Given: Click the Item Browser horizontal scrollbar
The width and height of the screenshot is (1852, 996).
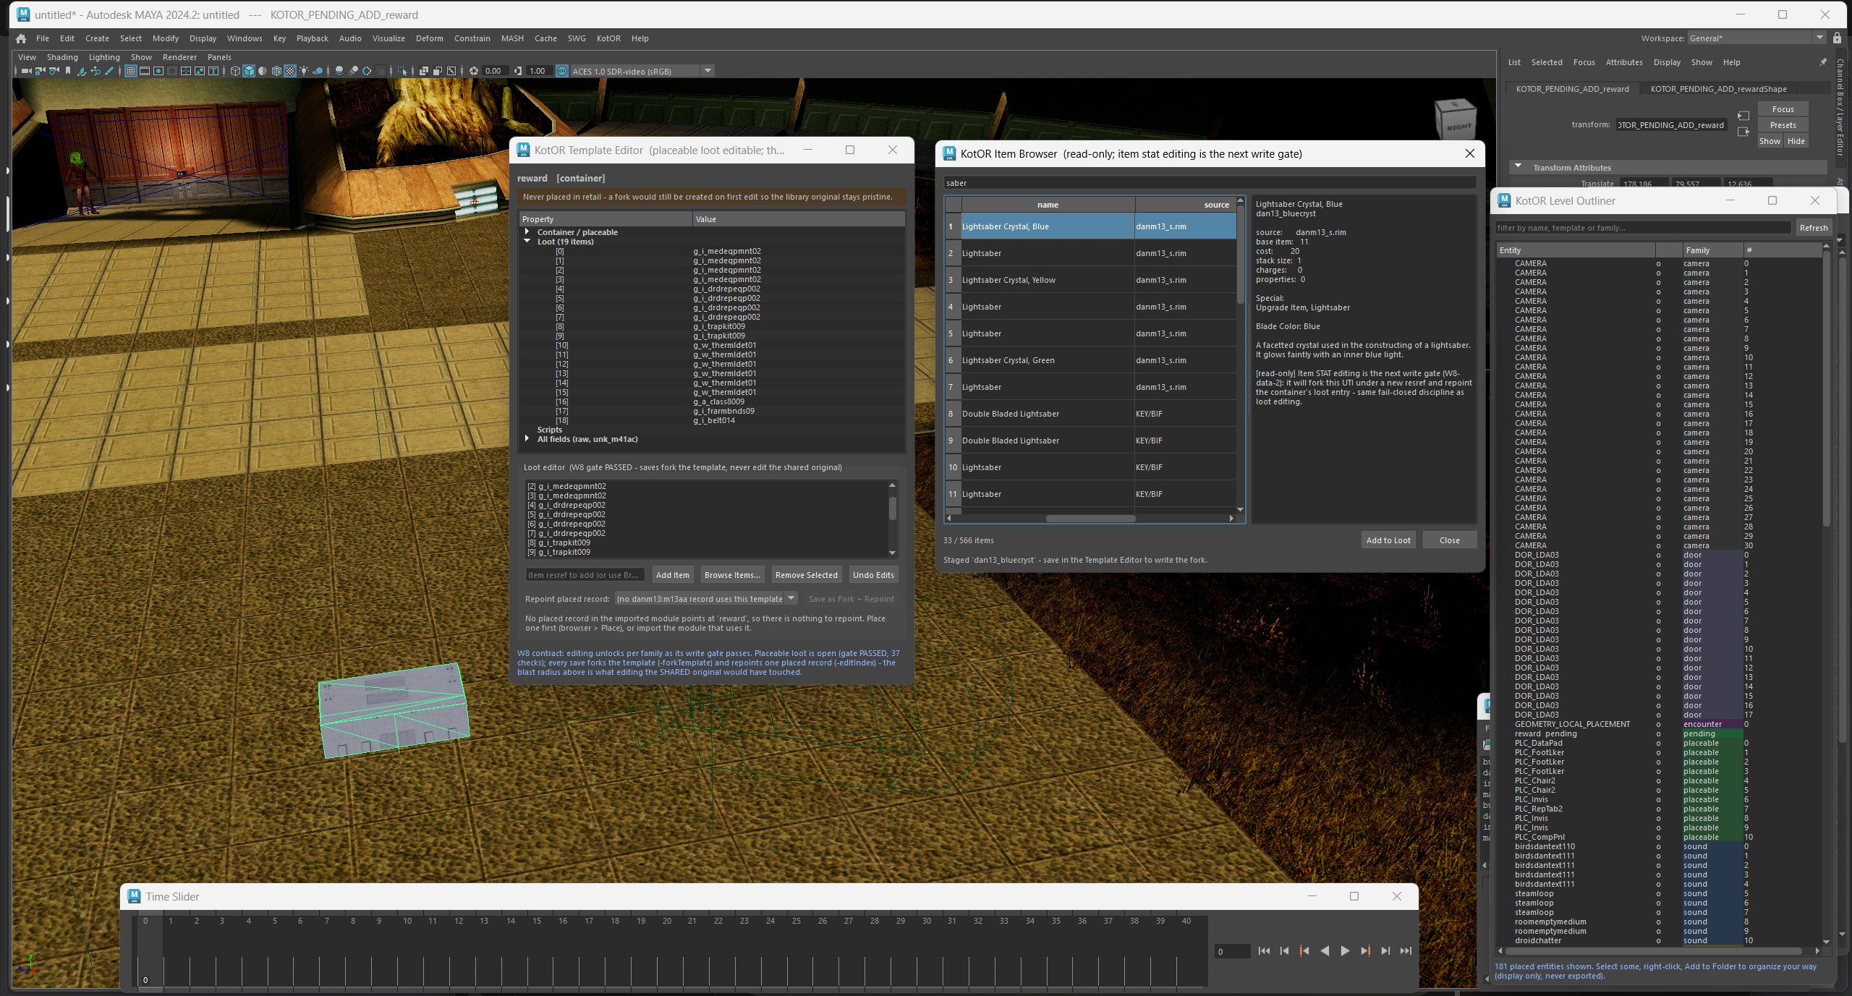Looking at the screenshot, I should 1090,518.
